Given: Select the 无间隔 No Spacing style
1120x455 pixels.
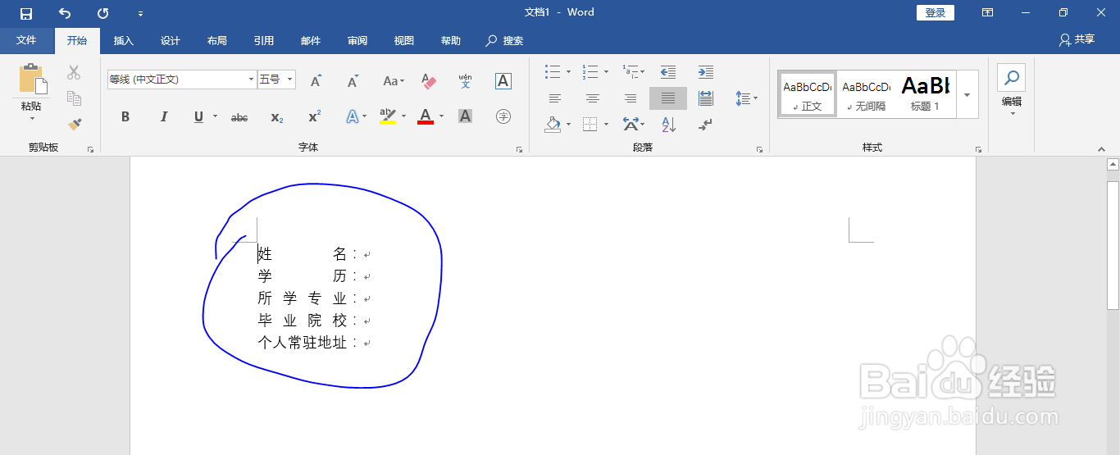Looking at the screenshot, I should point(866,93).
